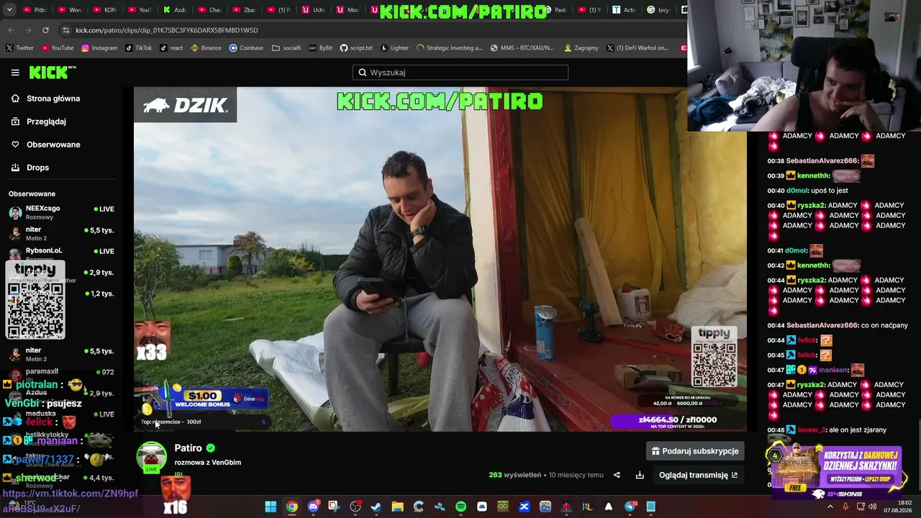This screenshot has height=518, width=921.
Task: Open the Binance bookmark
Action: click(x=206, y=48)
